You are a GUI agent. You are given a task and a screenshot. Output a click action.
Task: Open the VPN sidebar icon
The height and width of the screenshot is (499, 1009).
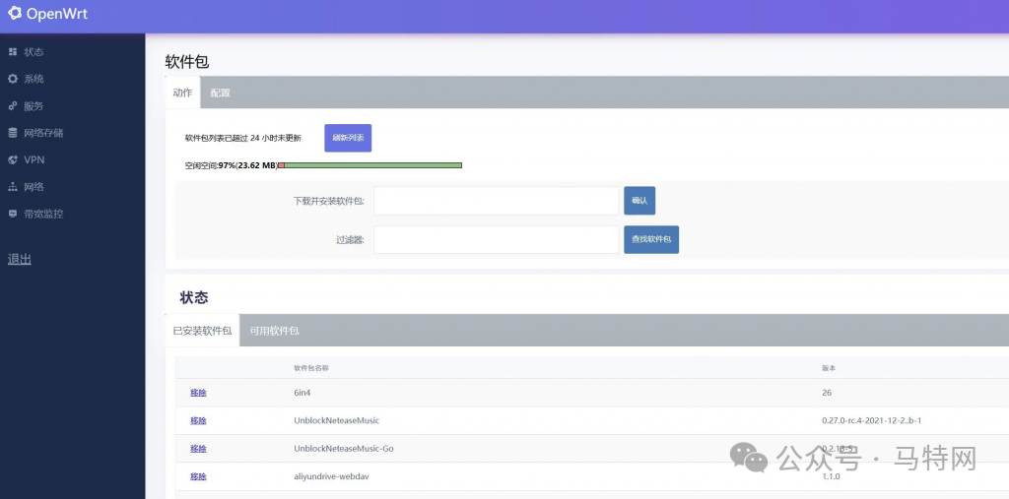point(13,159)
